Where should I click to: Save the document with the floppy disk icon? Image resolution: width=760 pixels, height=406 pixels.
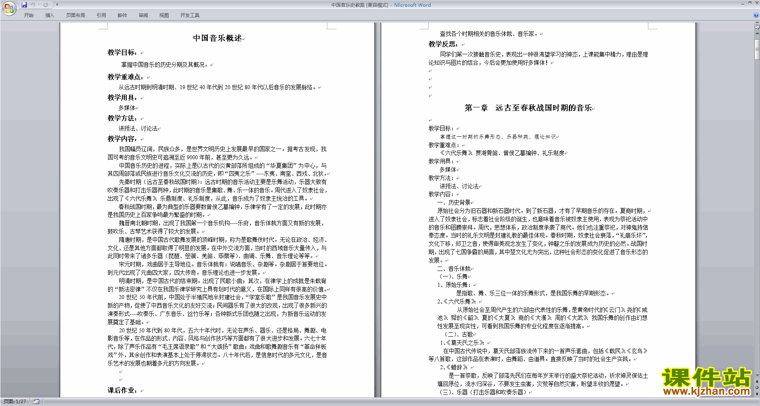click(24, 5)
